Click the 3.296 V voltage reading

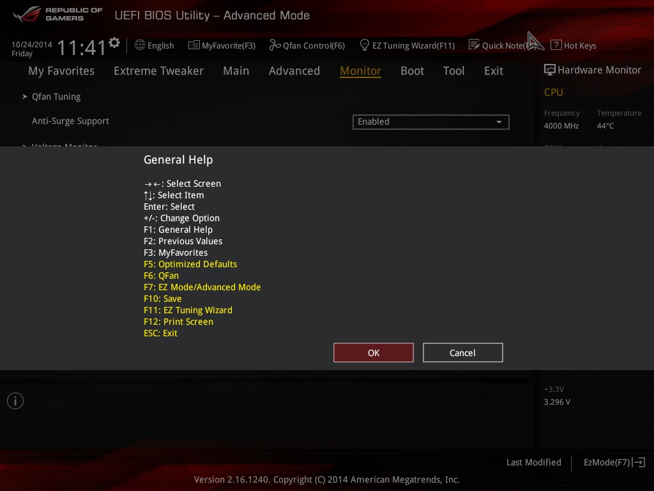(x=557, y=402)
